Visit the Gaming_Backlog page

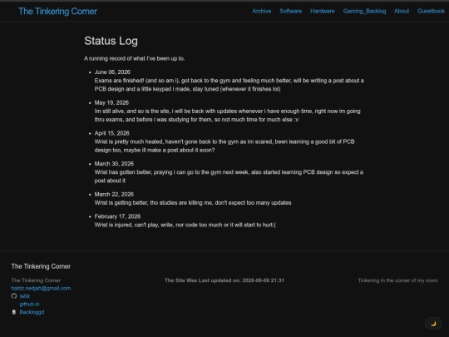(364, 11)
